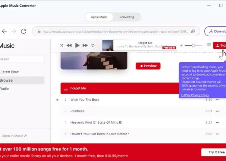
Task: Click the album thumbnail in the player bar
Action: (108, 45)
